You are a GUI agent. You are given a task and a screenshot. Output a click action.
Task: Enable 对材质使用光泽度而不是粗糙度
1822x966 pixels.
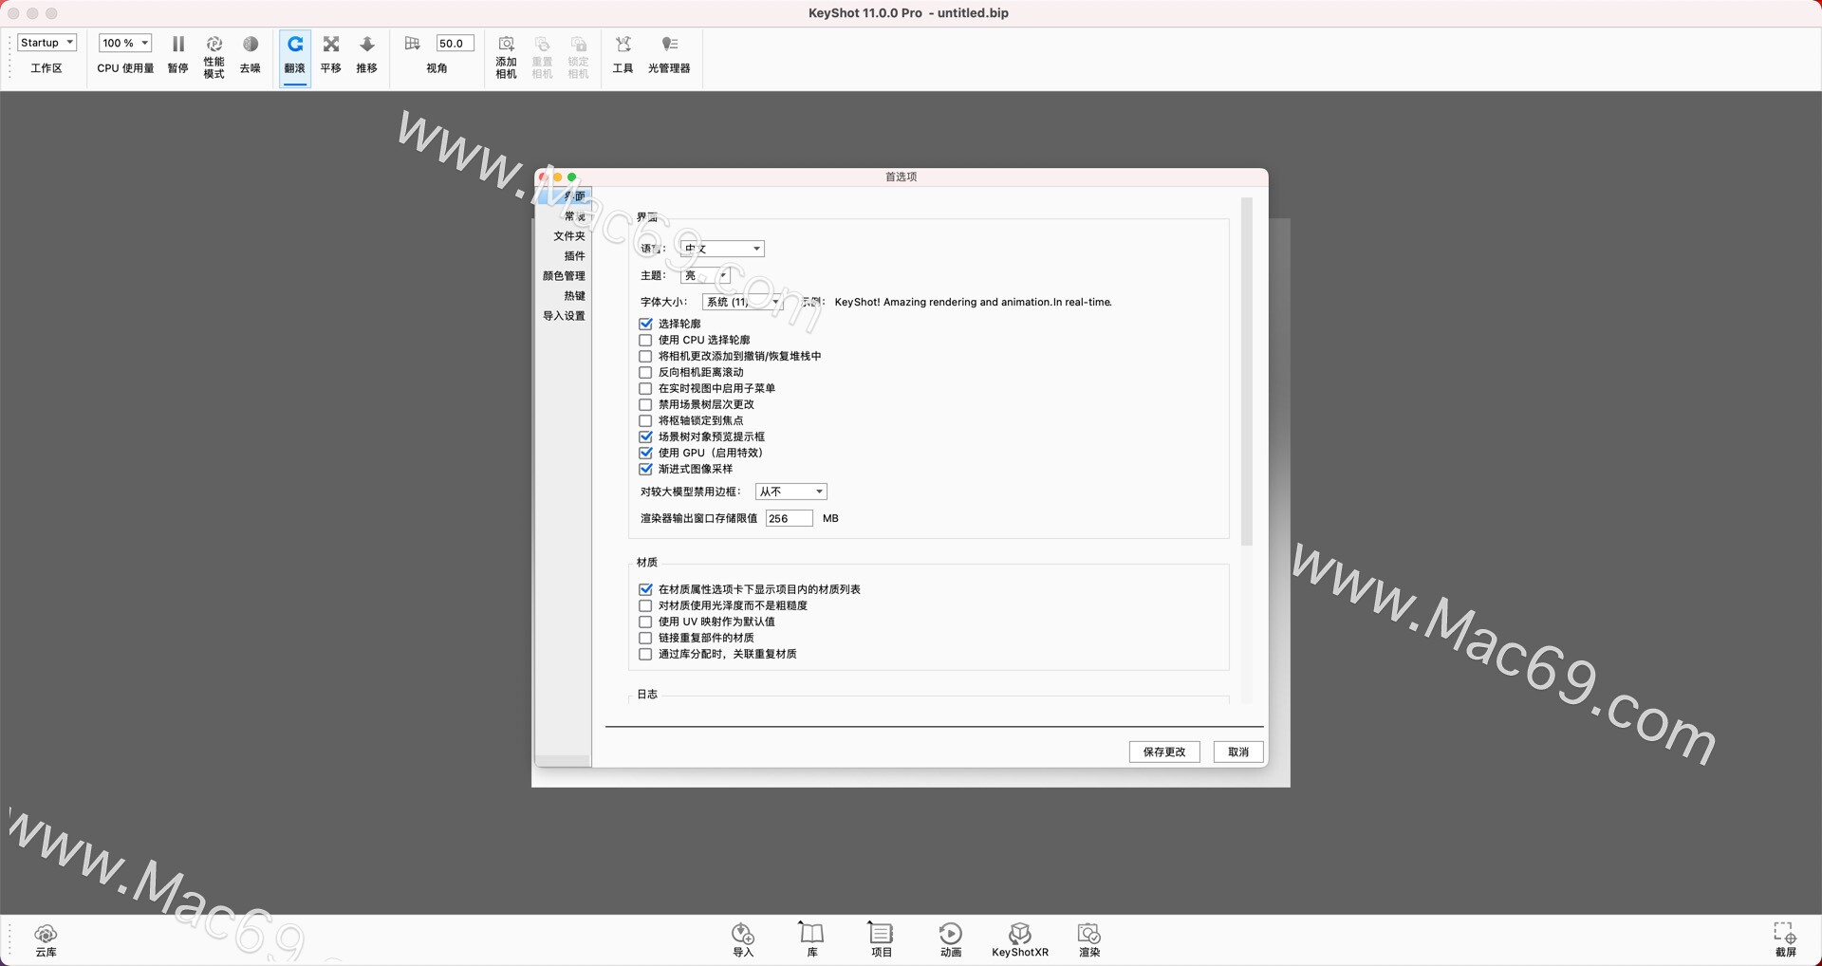click(x=646, y=606)
